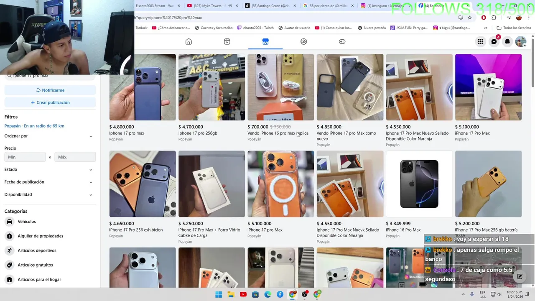The height and width of the screenshot is (301, 535).
Task: Open File Explorer from taskbar
Action: (231, 294)
